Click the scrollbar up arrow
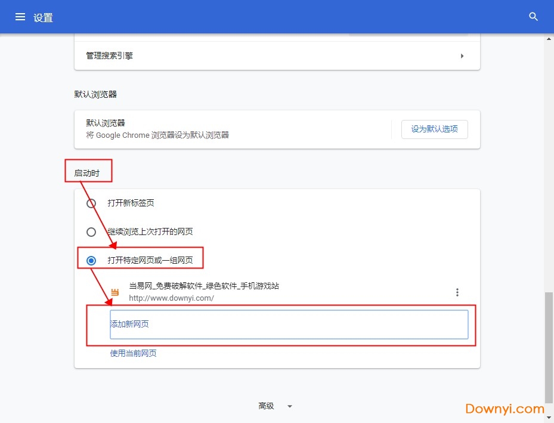This screenshot has width=554, height=423. (x=549, y=39)
